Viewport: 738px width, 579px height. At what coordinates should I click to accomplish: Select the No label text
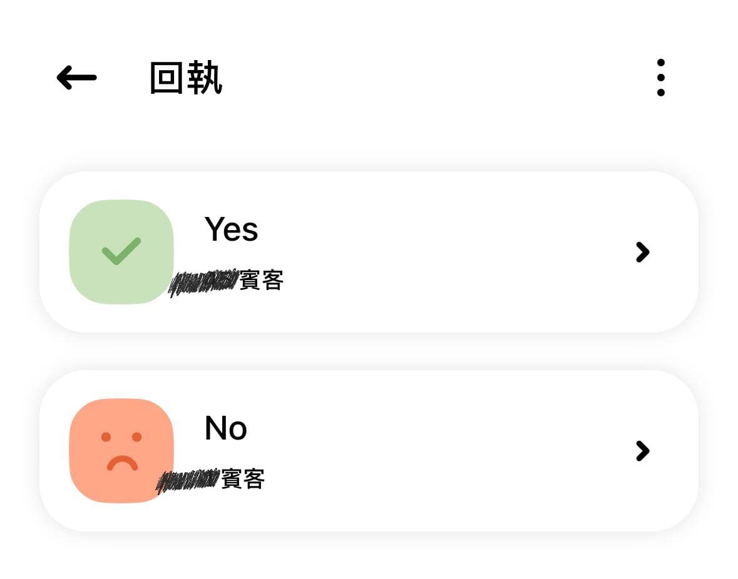coord(226,428)
